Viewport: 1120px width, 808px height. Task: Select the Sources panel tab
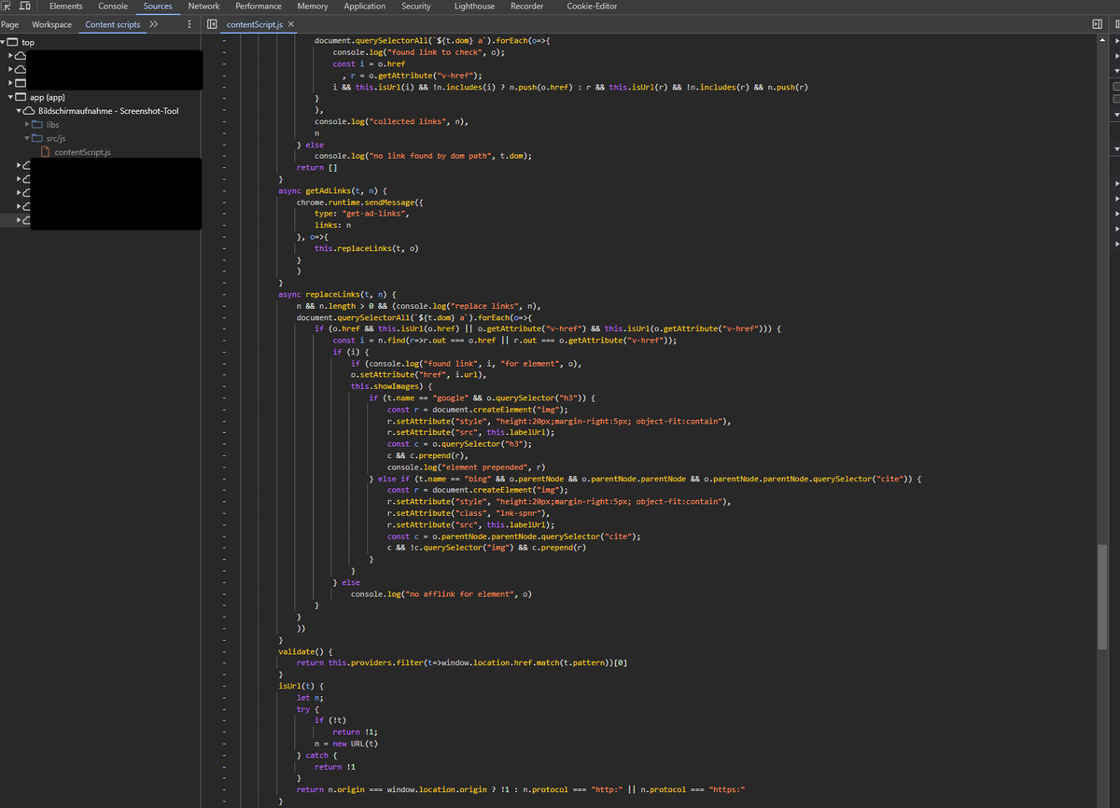tap(158, 7)
